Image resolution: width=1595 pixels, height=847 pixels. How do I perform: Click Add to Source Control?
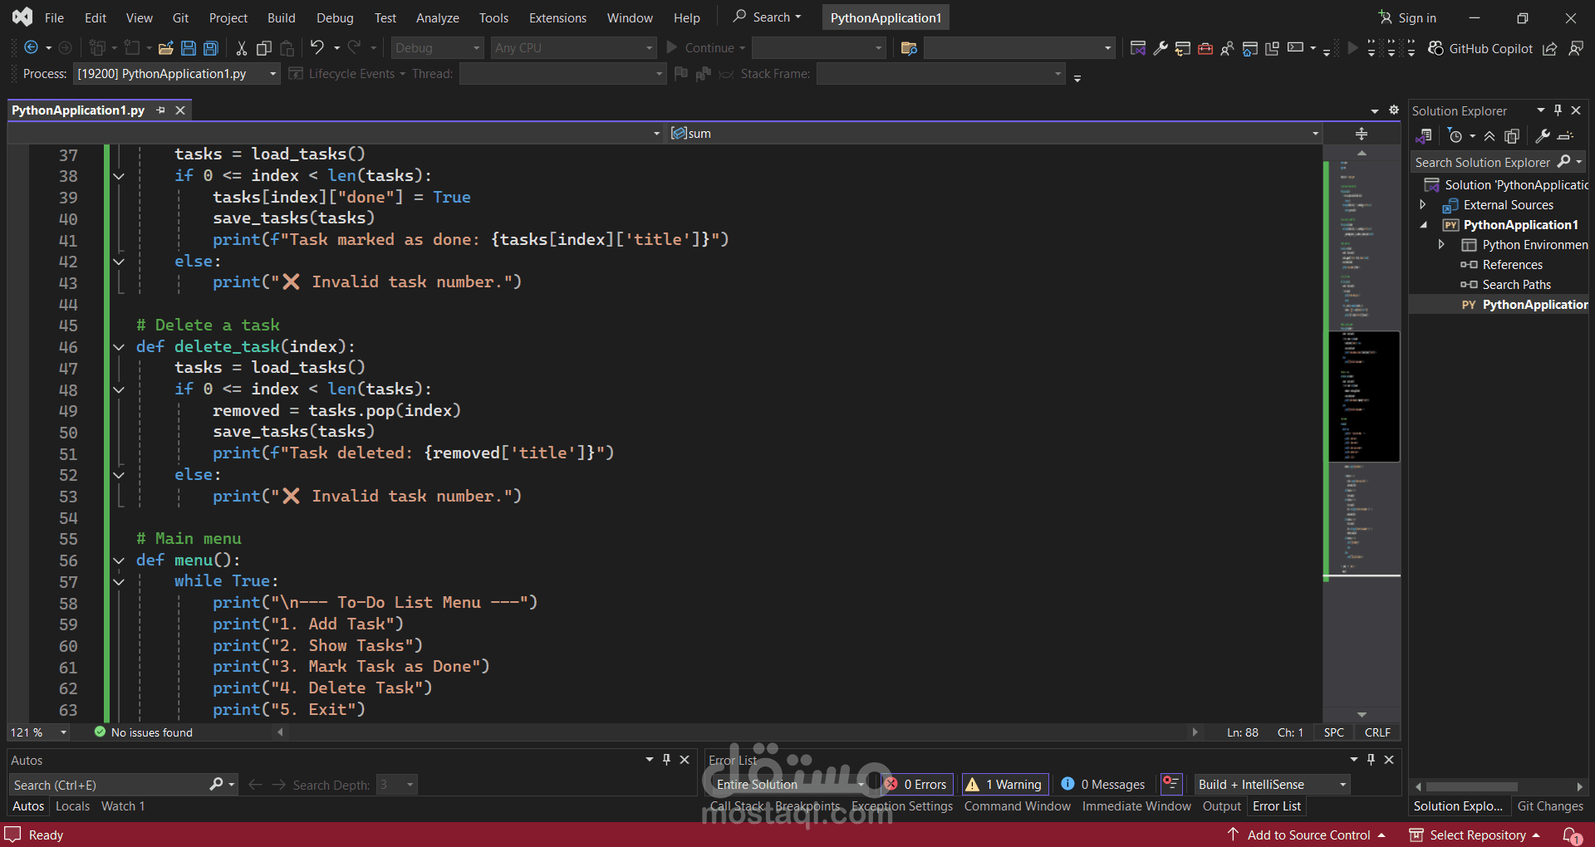pyautogui.click(x=1308, y=835)
